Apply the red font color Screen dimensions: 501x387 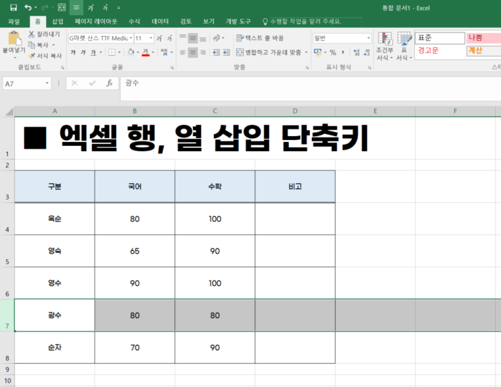(145, 52)
